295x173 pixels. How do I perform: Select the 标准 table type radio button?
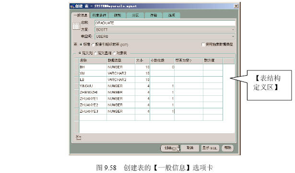click(81, 45)
